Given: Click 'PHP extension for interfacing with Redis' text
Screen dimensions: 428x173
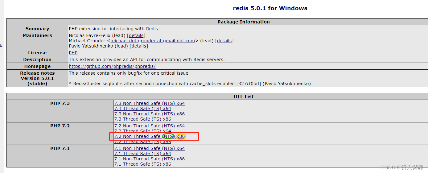Looking at the screenshot, I should pyautogui.click(x=113, y=29).
